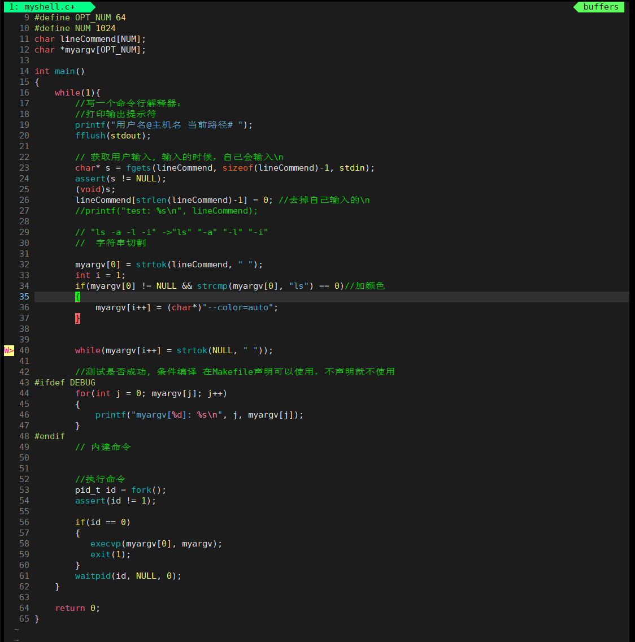Viewport: 635px width, 642px height.
Task: Place cursor on #define OPT_NUM 64
Action: click(80, 18)
